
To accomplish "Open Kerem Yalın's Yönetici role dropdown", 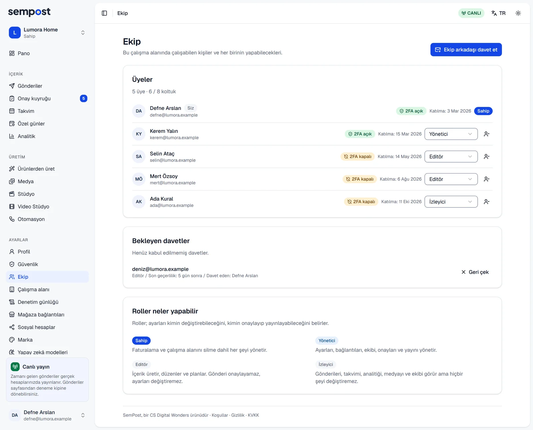I will (451, 134).
